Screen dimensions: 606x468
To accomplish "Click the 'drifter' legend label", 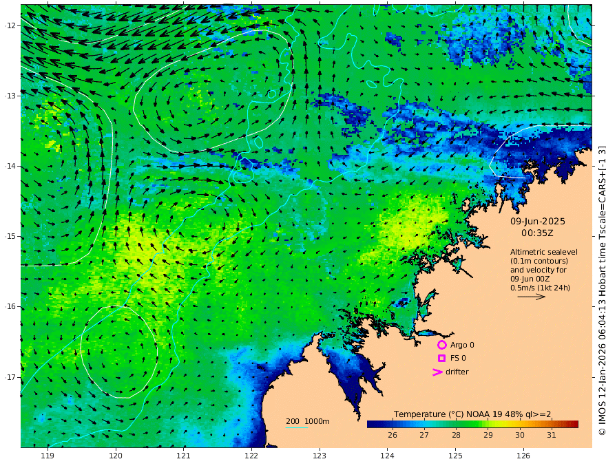I will point(457,372).
